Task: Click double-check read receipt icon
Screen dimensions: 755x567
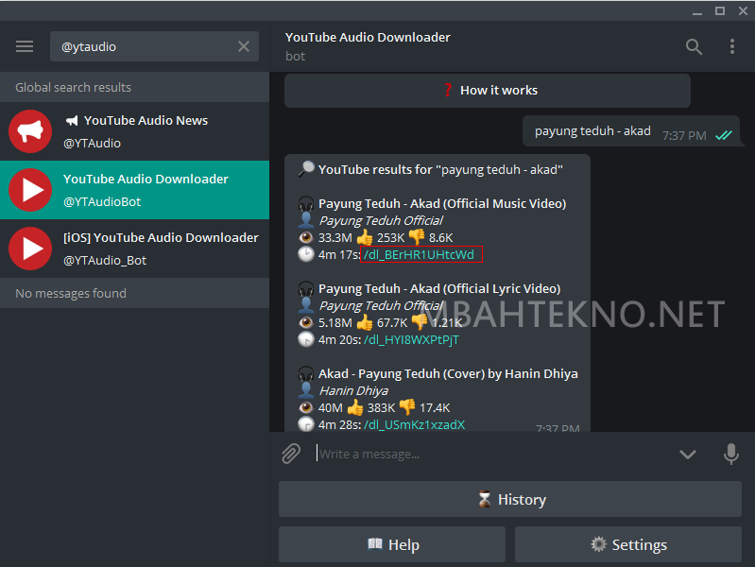Action: (724, 135)
